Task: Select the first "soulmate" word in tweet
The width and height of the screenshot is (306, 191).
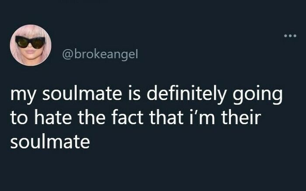Action: pos(82,94)
